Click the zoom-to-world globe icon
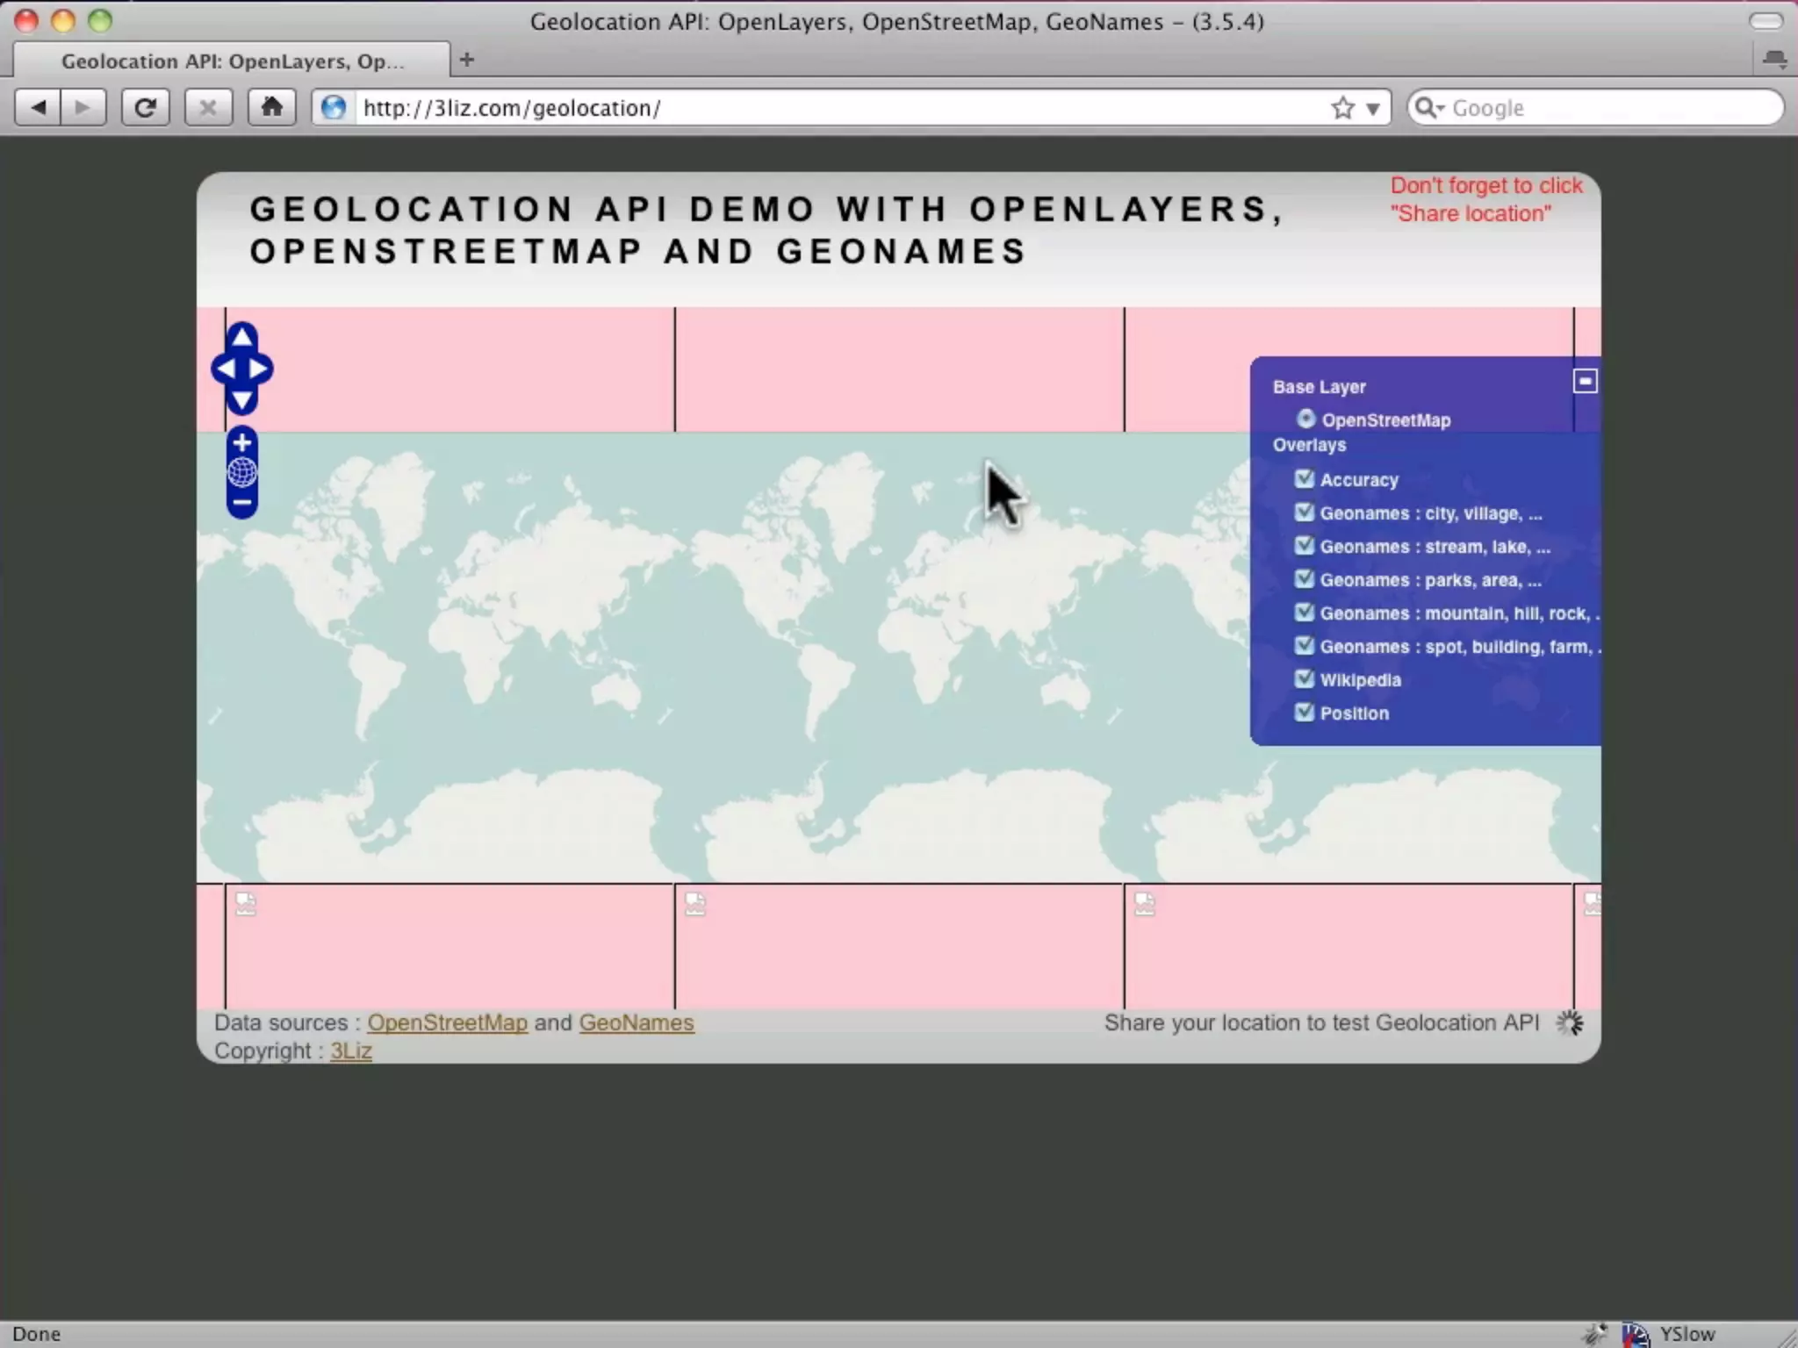Screen dimensions: 1798x1348 coord(242,472)
